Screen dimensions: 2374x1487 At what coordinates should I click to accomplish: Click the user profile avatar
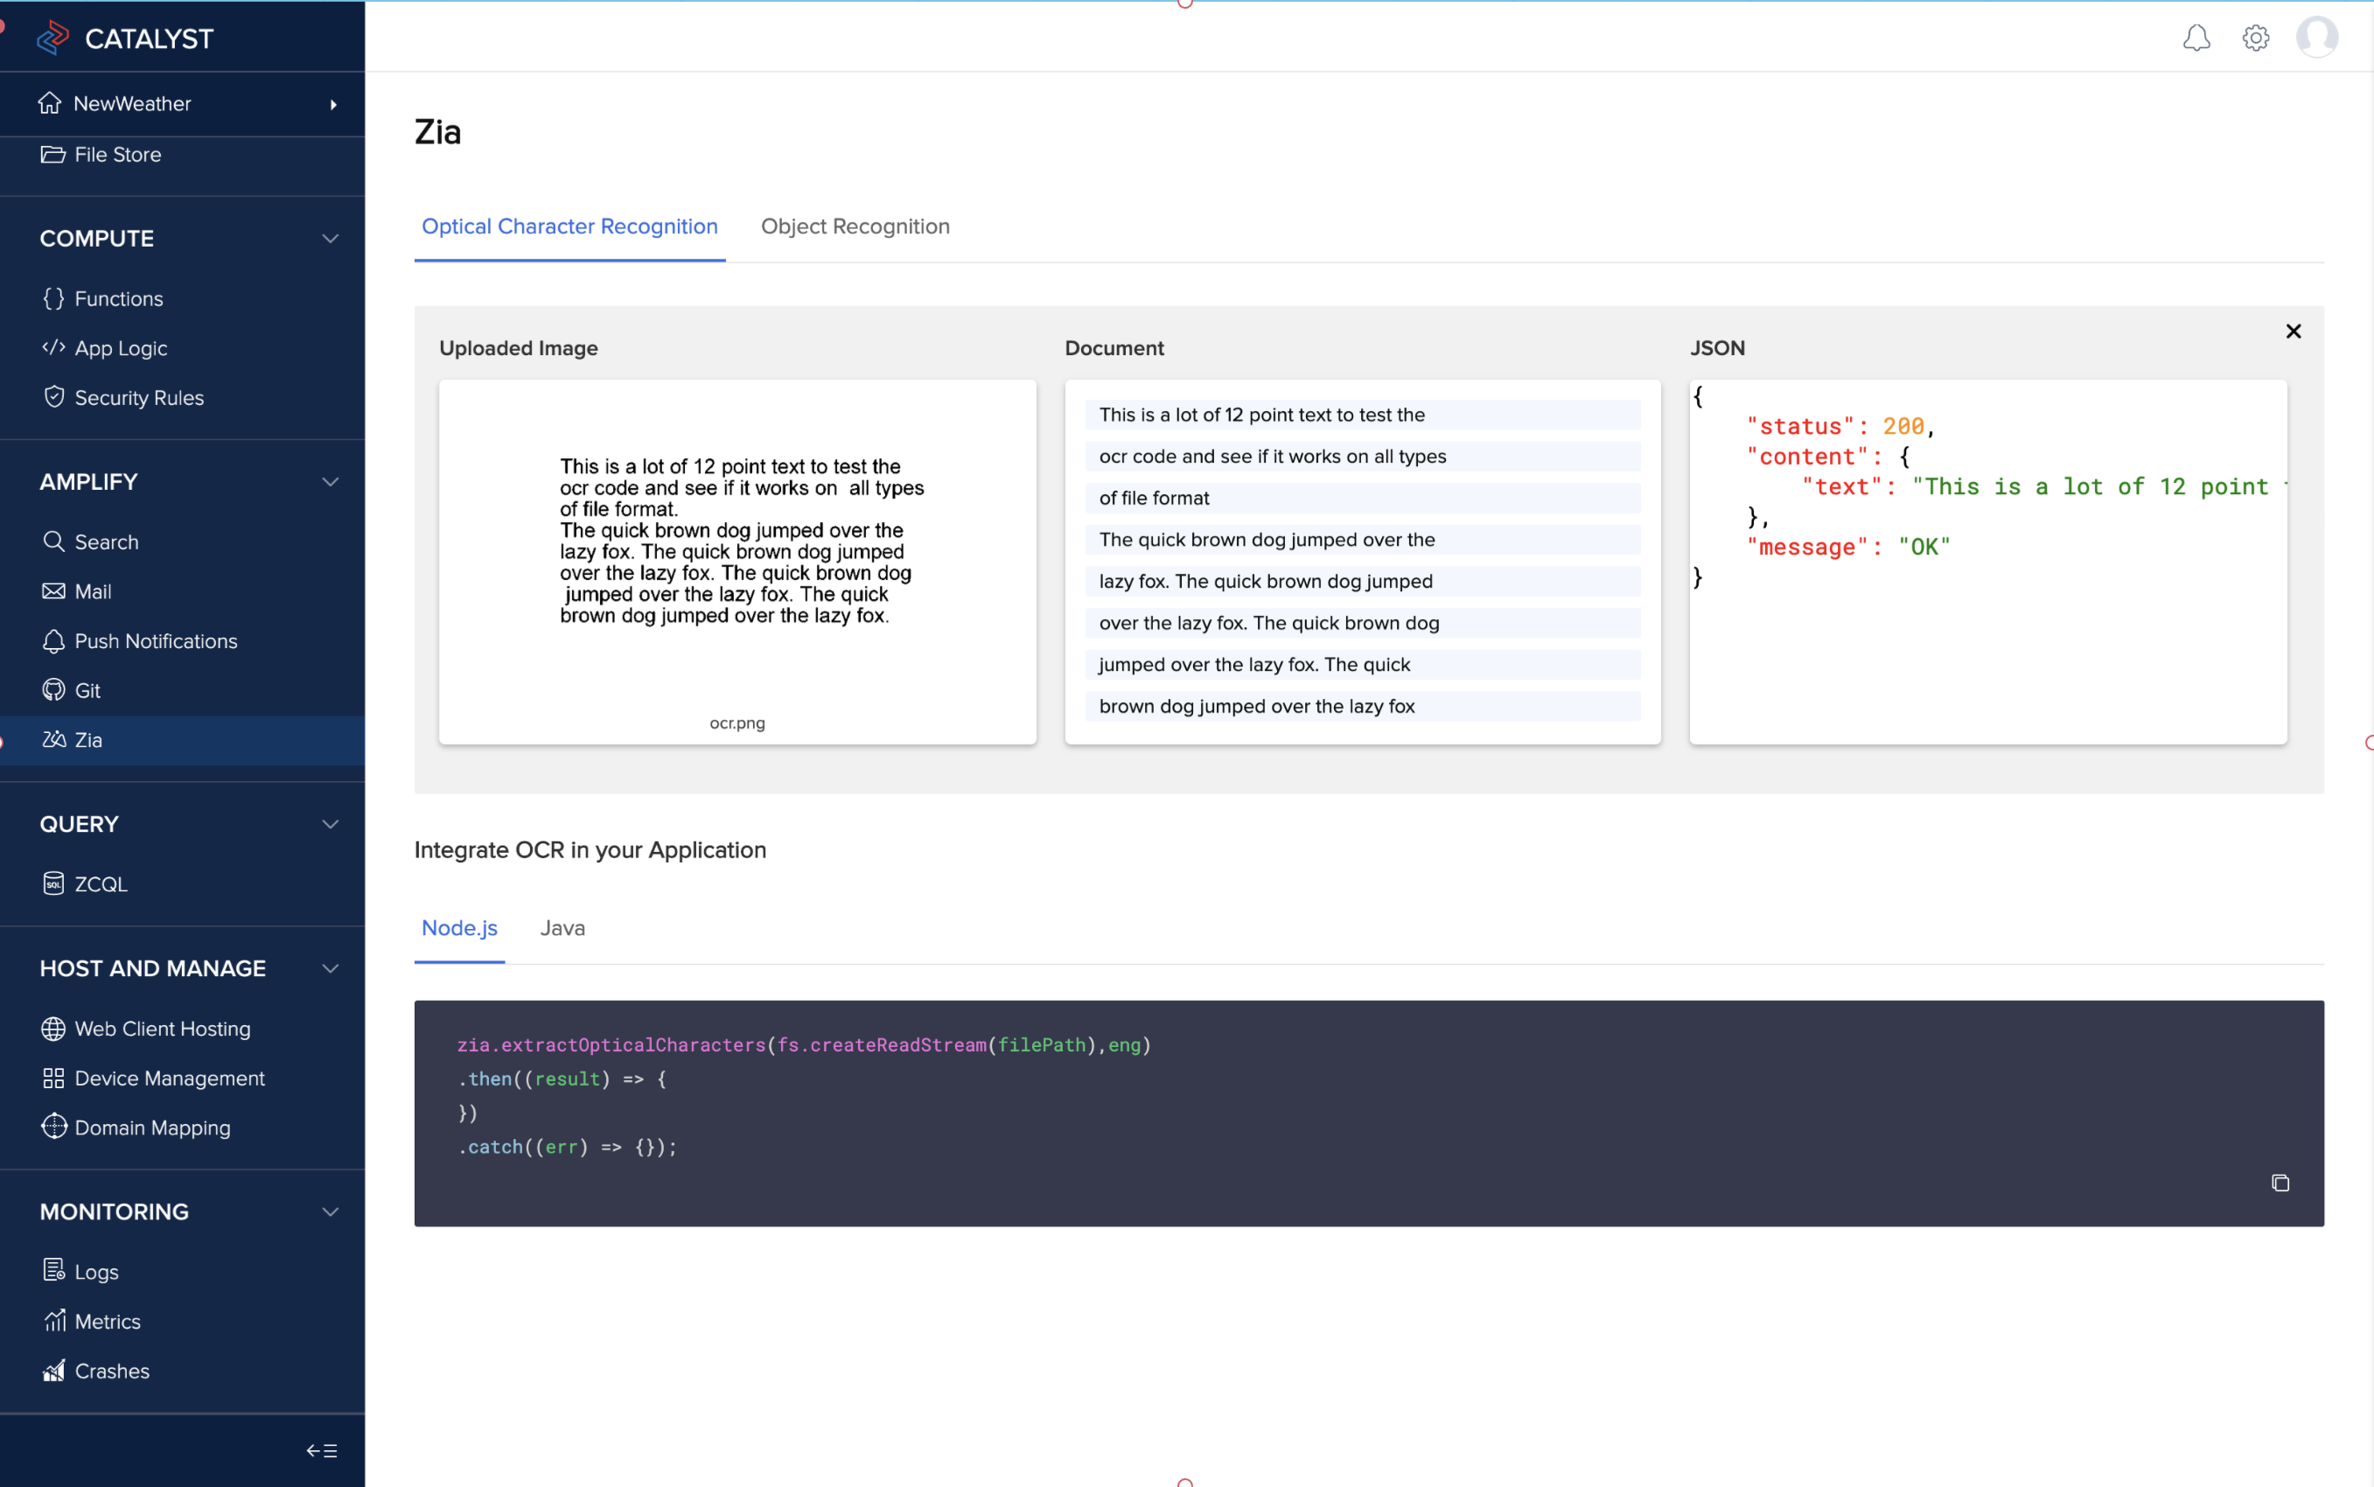coord(2316,38)
